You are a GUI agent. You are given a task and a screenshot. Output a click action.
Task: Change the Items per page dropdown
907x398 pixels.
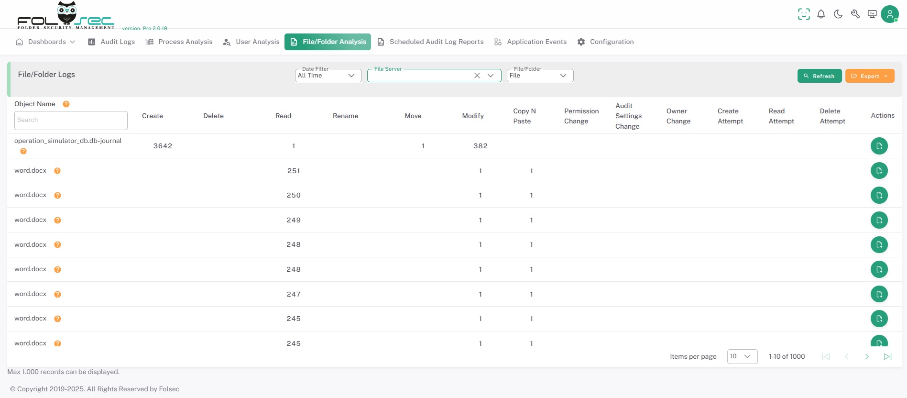(x=742, y=356)
